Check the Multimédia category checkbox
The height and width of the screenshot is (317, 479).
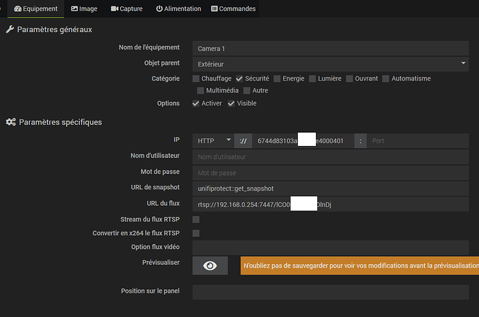pyautogui.click(x=201, y=90)
